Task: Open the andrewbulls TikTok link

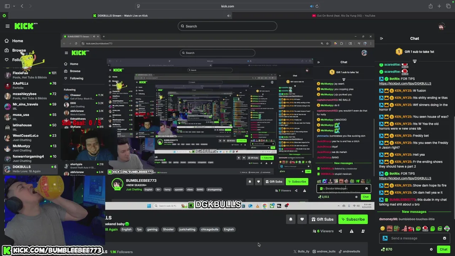Action: [x=349, y=251]
